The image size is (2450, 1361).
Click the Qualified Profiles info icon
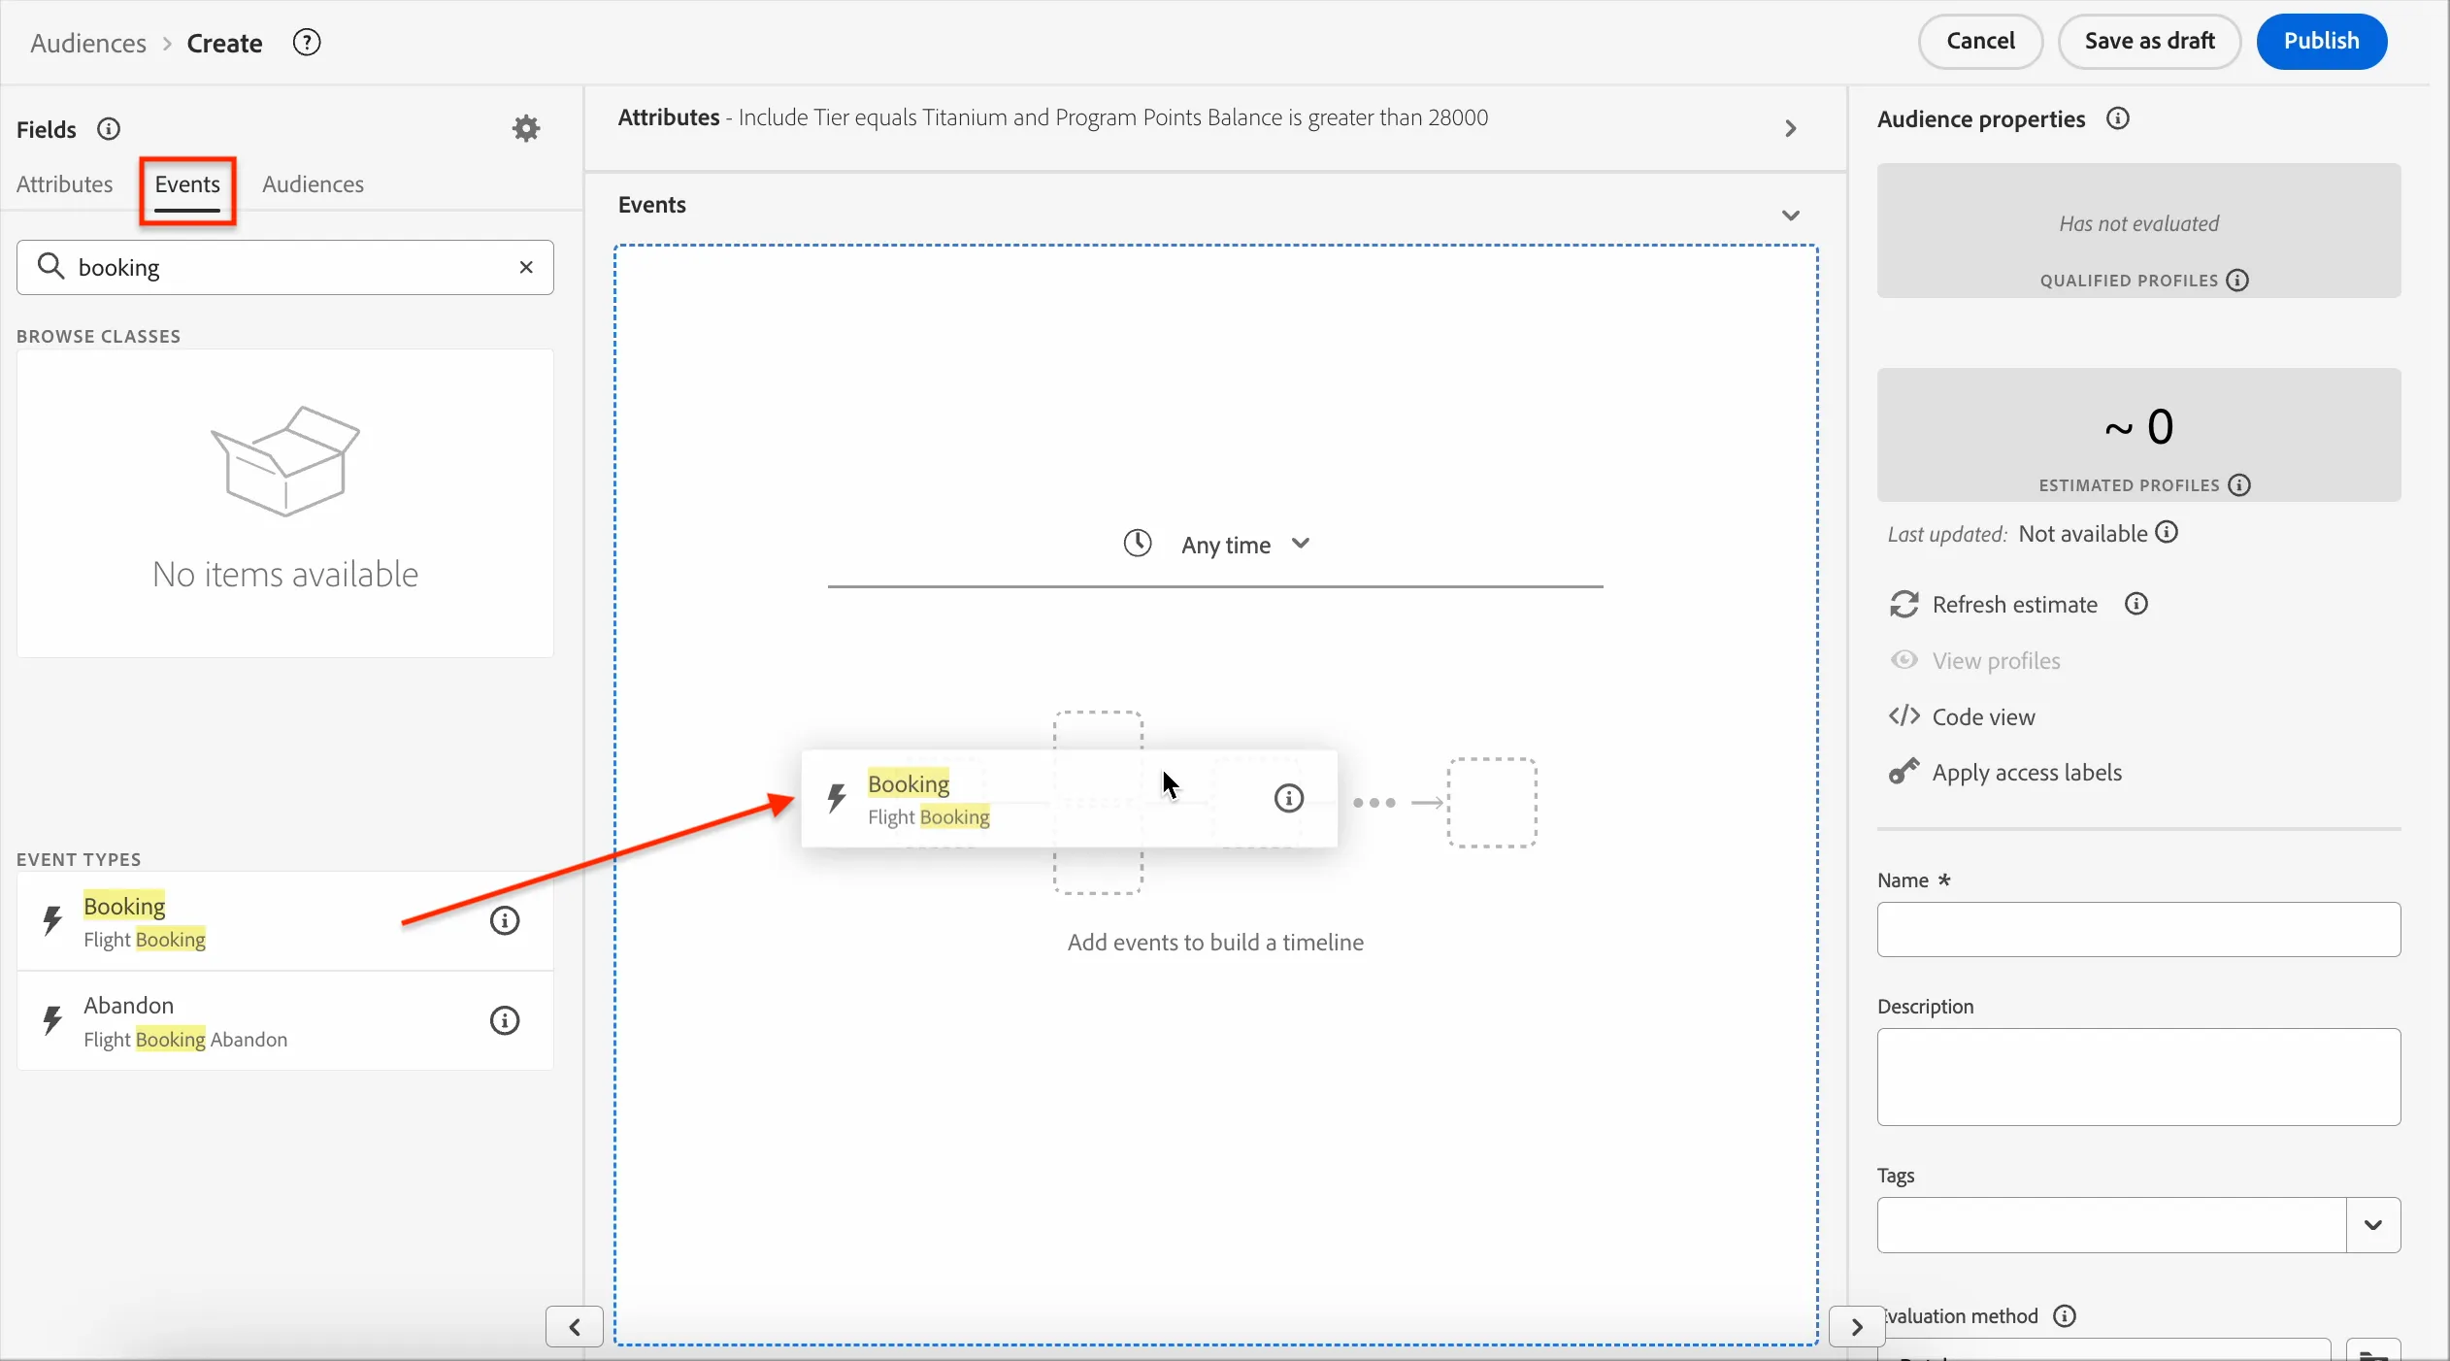point(2237,281)
